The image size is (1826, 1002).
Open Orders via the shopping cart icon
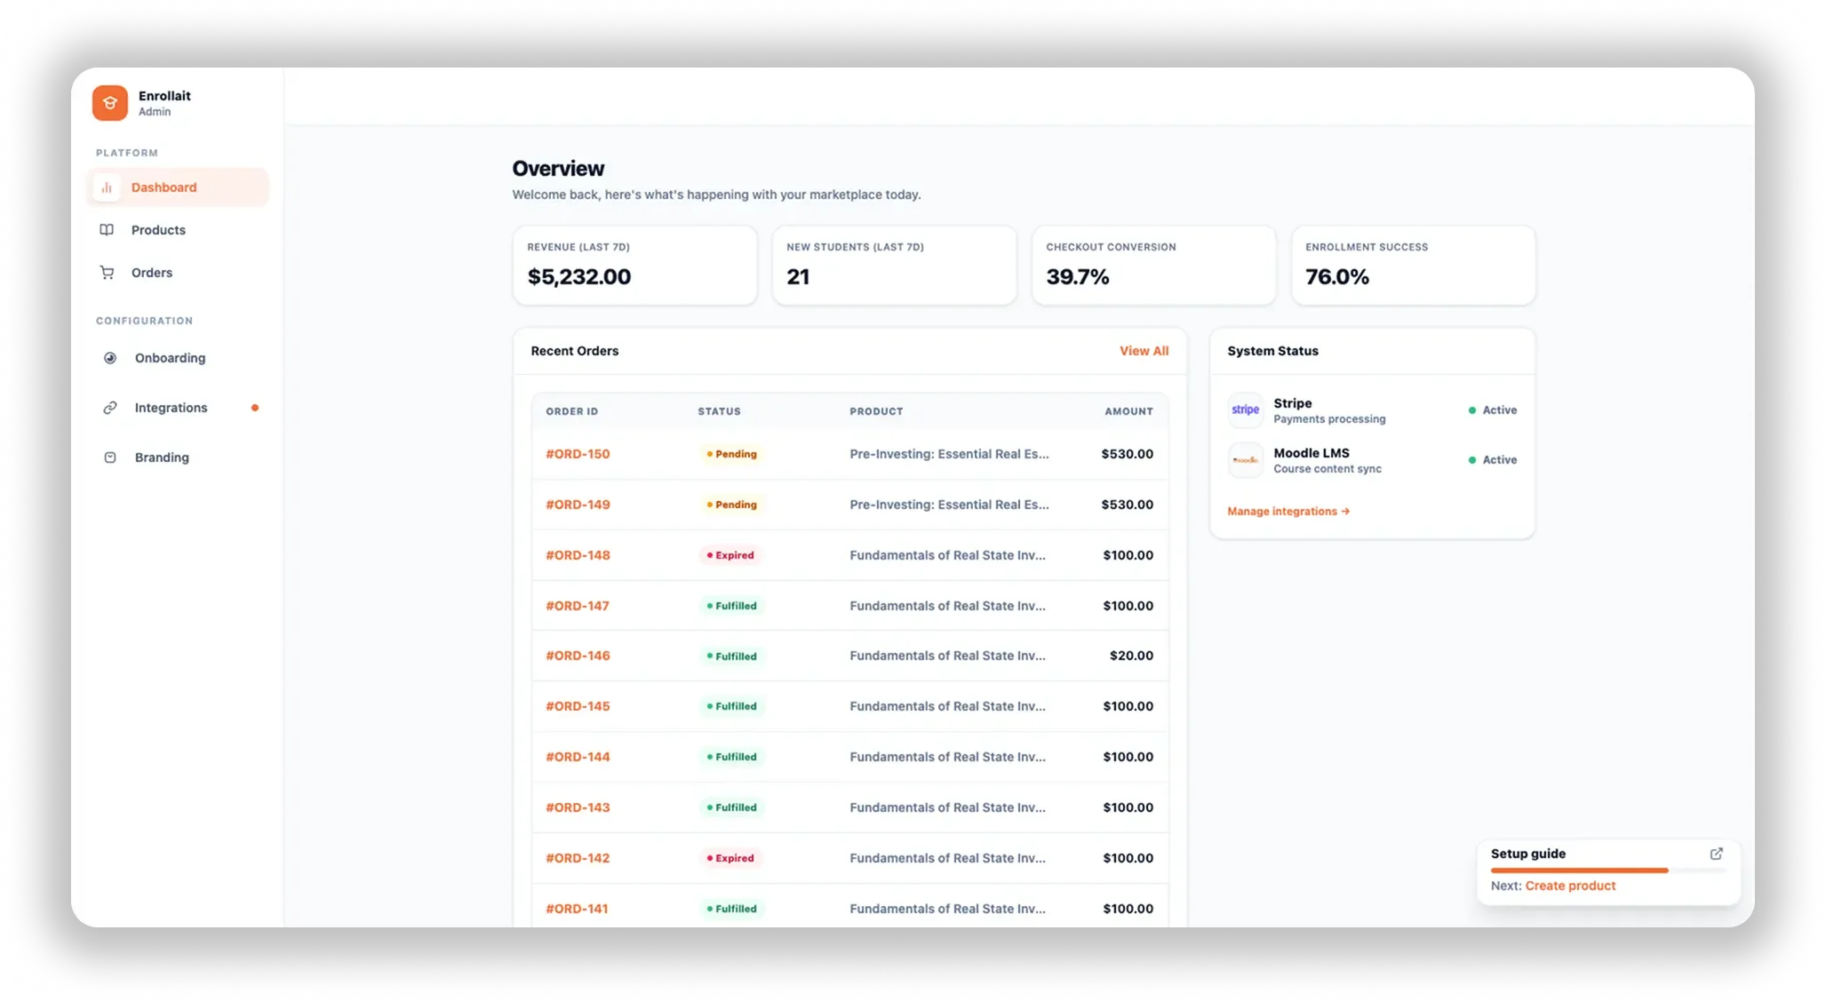tap(107, 273)
